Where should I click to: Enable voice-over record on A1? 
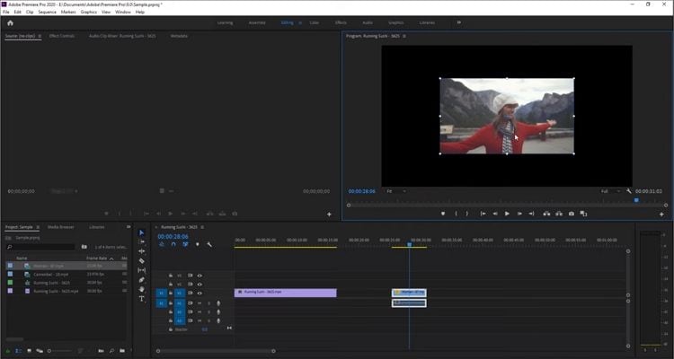click(x=218, y=303)
